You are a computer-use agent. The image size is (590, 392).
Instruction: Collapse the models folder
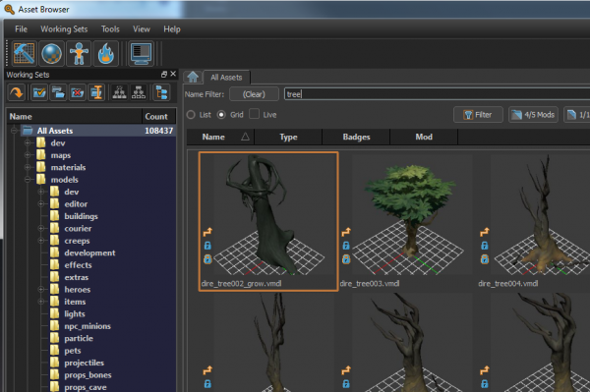click(28, 179)
